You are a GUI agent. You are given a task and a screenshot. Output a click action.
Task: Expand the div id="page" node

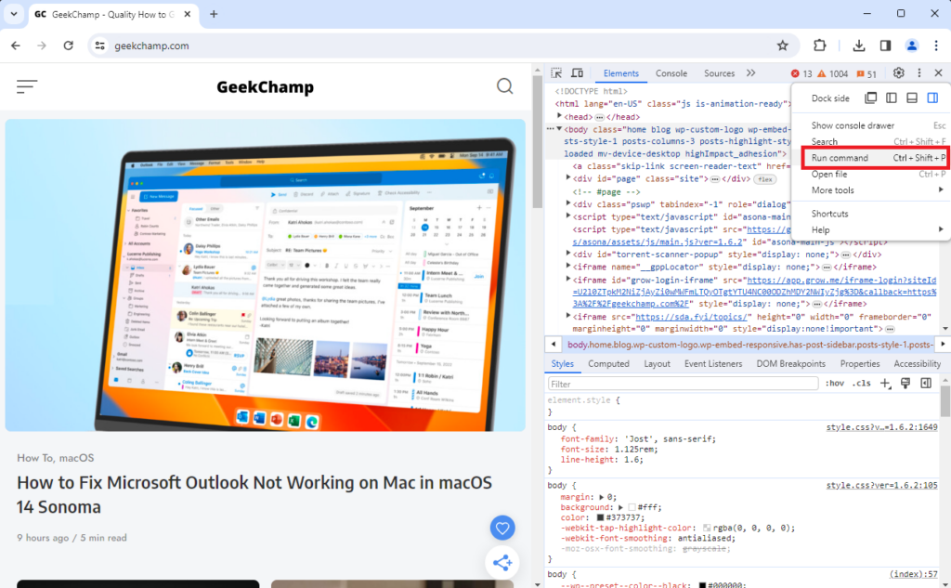point(566,178)
